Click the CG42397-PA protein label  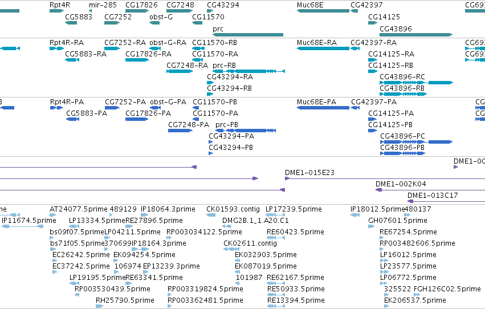374,101
